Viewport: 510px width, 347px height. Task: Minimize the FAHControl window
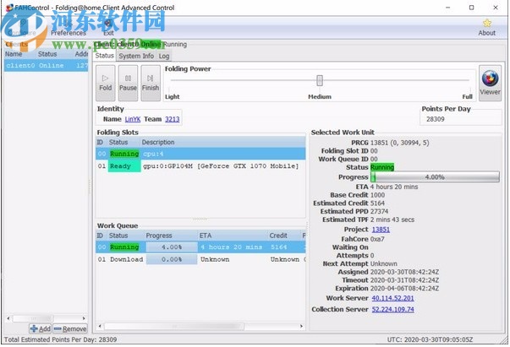pos(448,8)
